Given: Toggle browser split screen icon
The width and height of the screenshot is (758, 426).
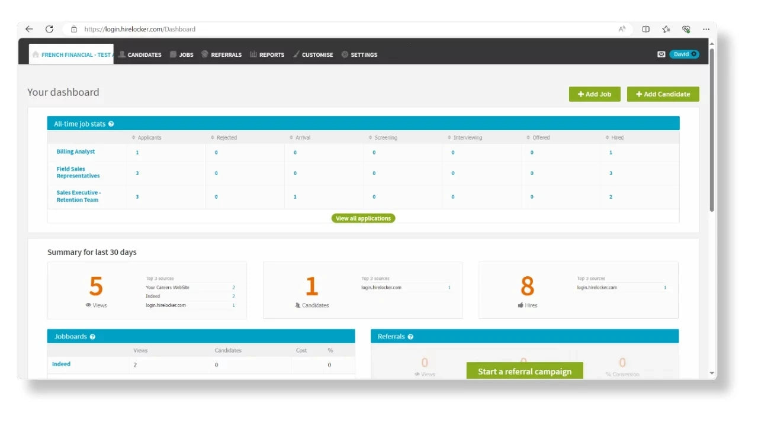Looking at the screenshot, I should tap(646, 29).
